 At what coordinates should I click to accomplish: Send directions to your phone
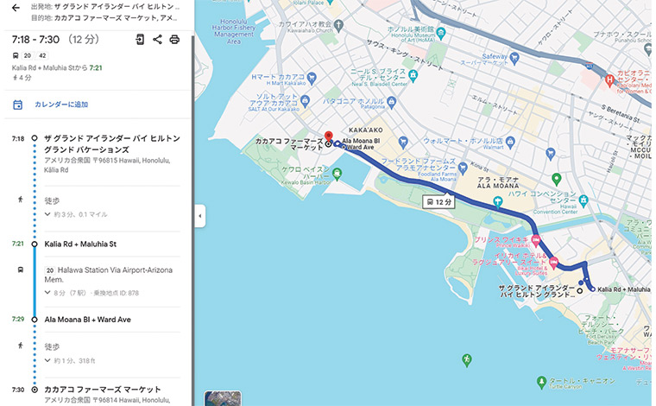tap(140, 39)
